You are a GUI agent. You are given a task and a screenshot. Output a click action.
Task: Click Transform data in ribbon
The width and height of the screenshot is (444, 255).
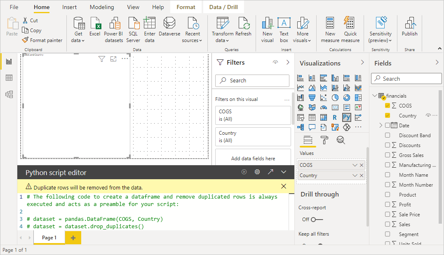[223, 31]
